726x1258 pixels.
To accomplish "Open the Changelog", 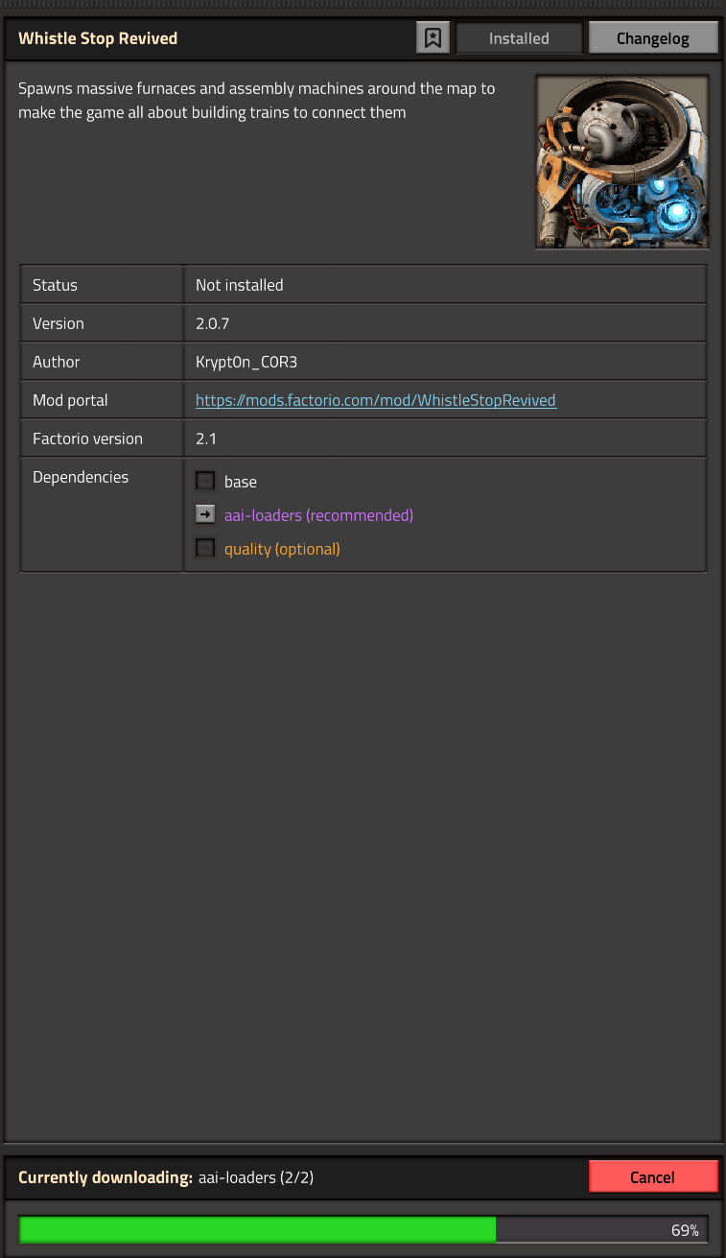I will [653, 38].
